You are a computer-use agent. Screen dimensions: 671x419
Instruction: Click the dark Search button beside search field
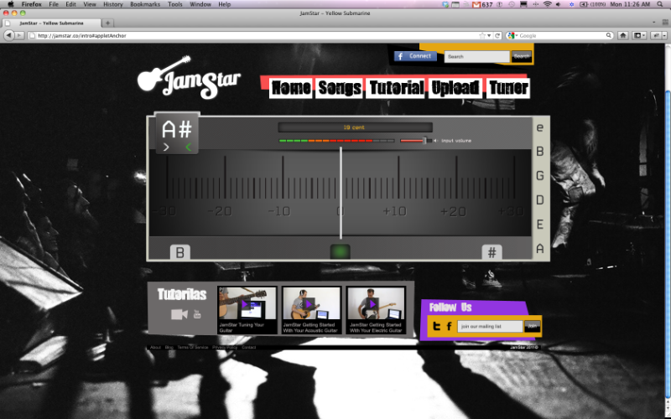(x=521, y=56)
